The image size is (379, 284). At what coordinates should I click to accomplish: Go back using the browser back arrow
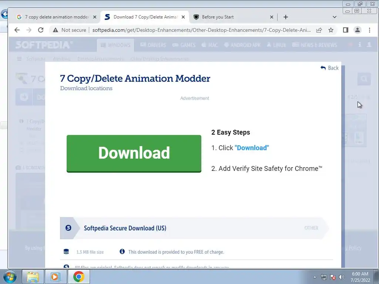[17, 30]
